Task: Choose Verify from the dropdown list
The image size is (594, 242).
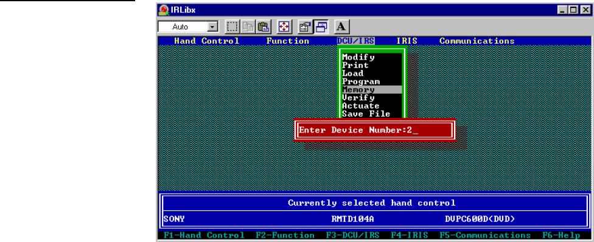Action: [371, 98]
